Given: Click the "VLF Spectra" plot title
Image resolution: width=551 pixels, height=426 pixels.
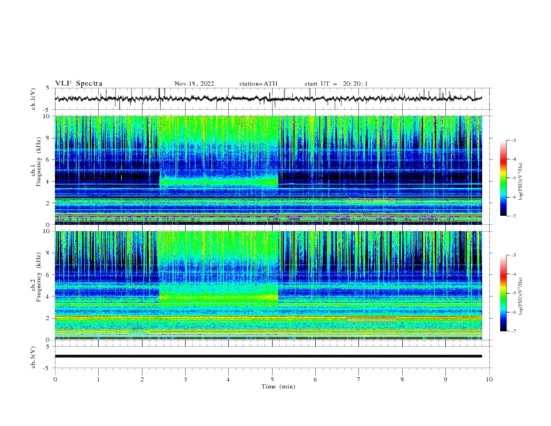Looking at the screenshot, I should coord(79,84).
